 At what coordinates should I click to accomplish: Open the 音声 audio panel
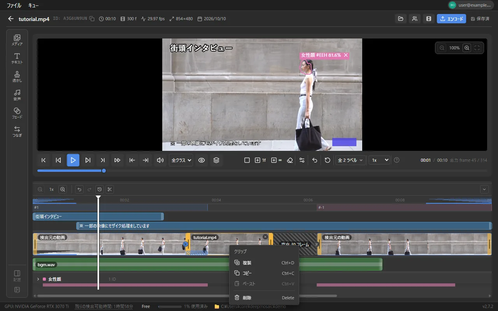click(17, 95)
